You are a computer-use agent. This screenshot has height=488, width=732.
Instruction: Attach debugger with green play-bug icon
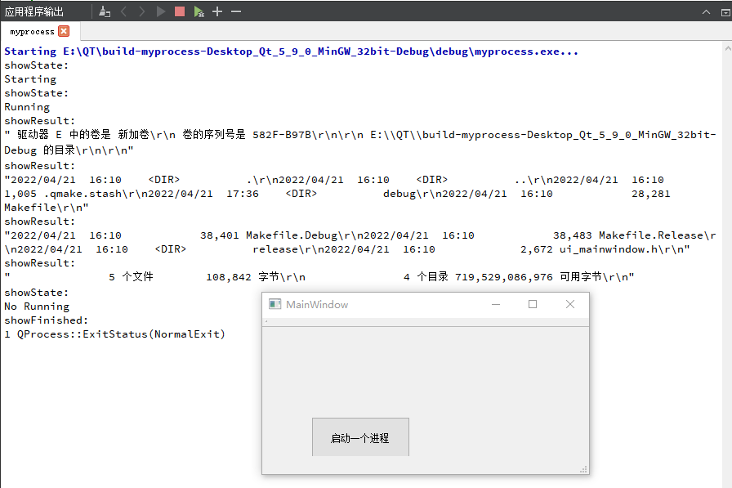click(x=199, y=11)
